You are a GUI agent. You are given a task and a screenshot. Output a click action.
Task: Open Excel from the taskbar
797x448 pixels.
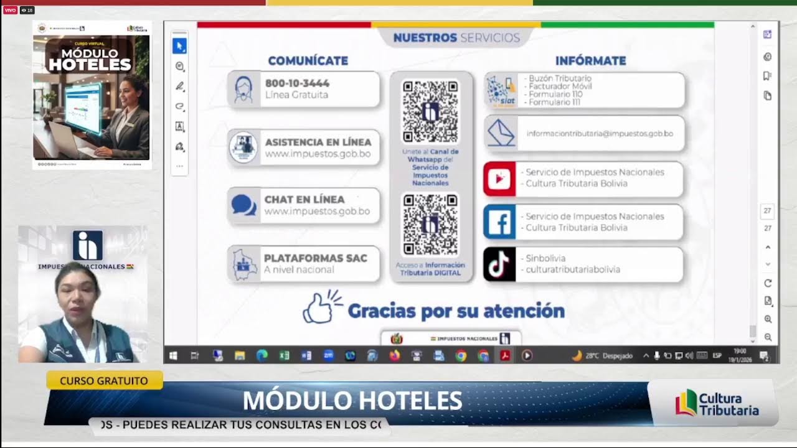(x=284, y=356)
